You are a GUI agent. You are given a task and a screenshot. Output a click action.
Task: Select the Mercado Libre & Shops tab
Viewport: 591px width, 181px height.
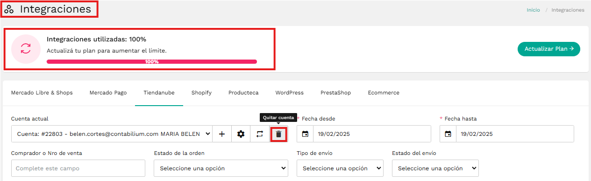click(42, 93)
